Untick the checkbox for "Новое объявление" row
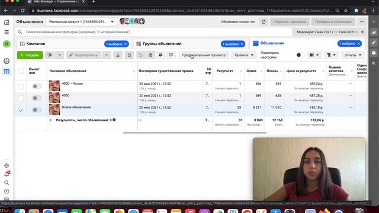 [x=21, y=111]
